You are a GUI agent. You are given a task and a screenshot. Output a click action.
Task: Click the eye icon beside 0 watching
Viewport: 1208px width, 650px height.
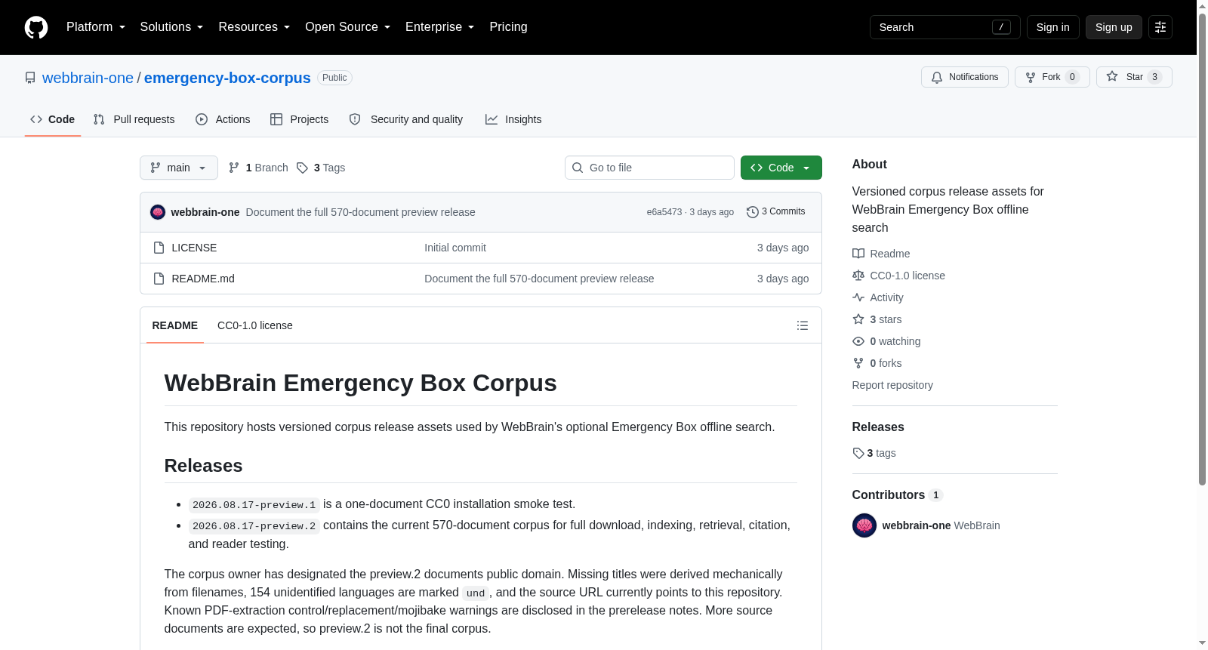click(858, 341)
